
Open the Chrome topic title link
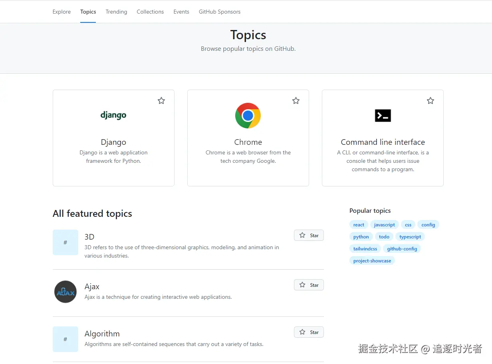[x=248, y=142]
